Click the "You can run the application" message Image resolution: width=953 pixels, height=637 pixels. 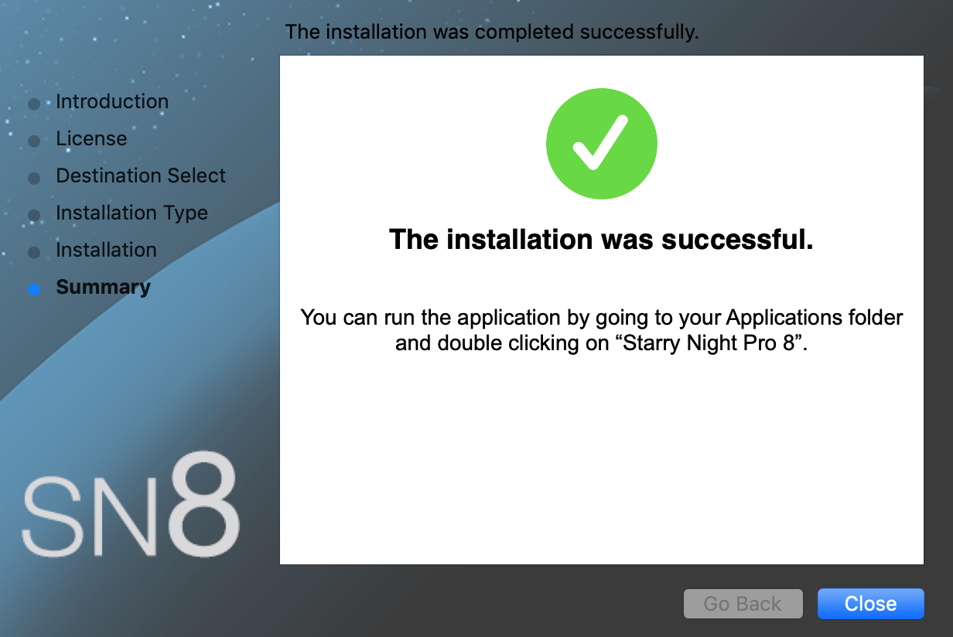pyautogui.click(x=602, y=330)
